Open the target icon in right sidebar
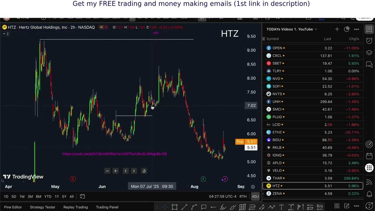375x211 pixels. pos(369,144)
